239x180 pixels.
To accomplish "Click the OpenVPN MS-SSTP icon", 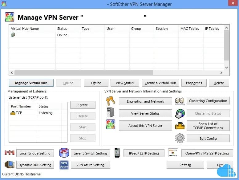I will [x=173, y=153].
